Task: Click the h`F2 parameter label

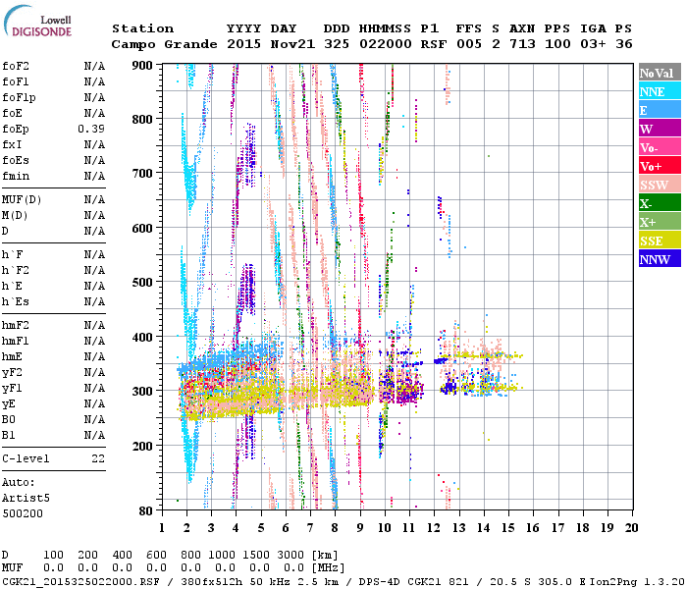Action: point(16,270)
